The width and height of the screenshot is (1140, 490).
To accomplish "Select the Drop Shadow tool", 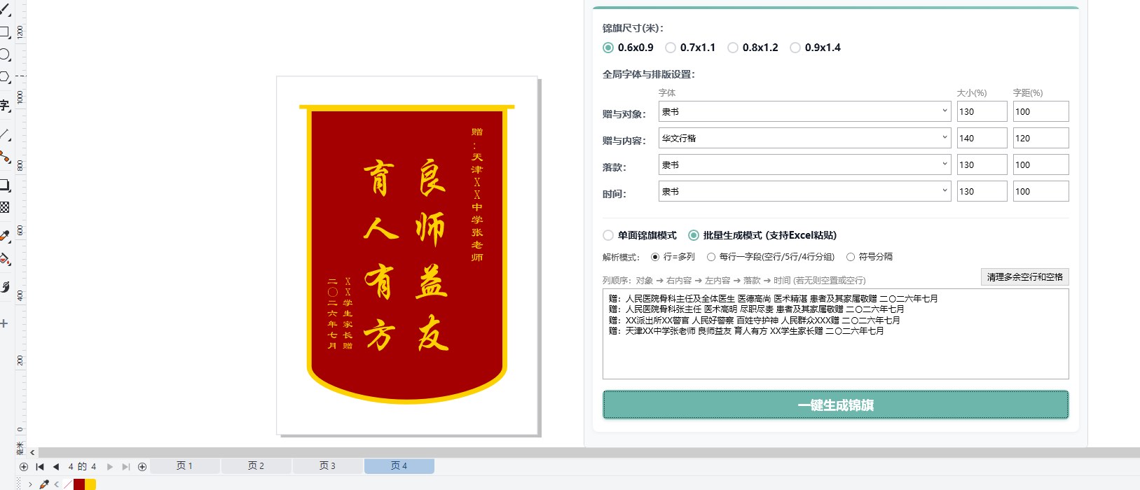I will [4, 185].
